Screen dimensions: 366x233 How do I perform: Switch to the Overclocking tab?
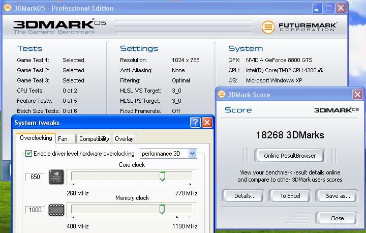[x=36, y=138]
